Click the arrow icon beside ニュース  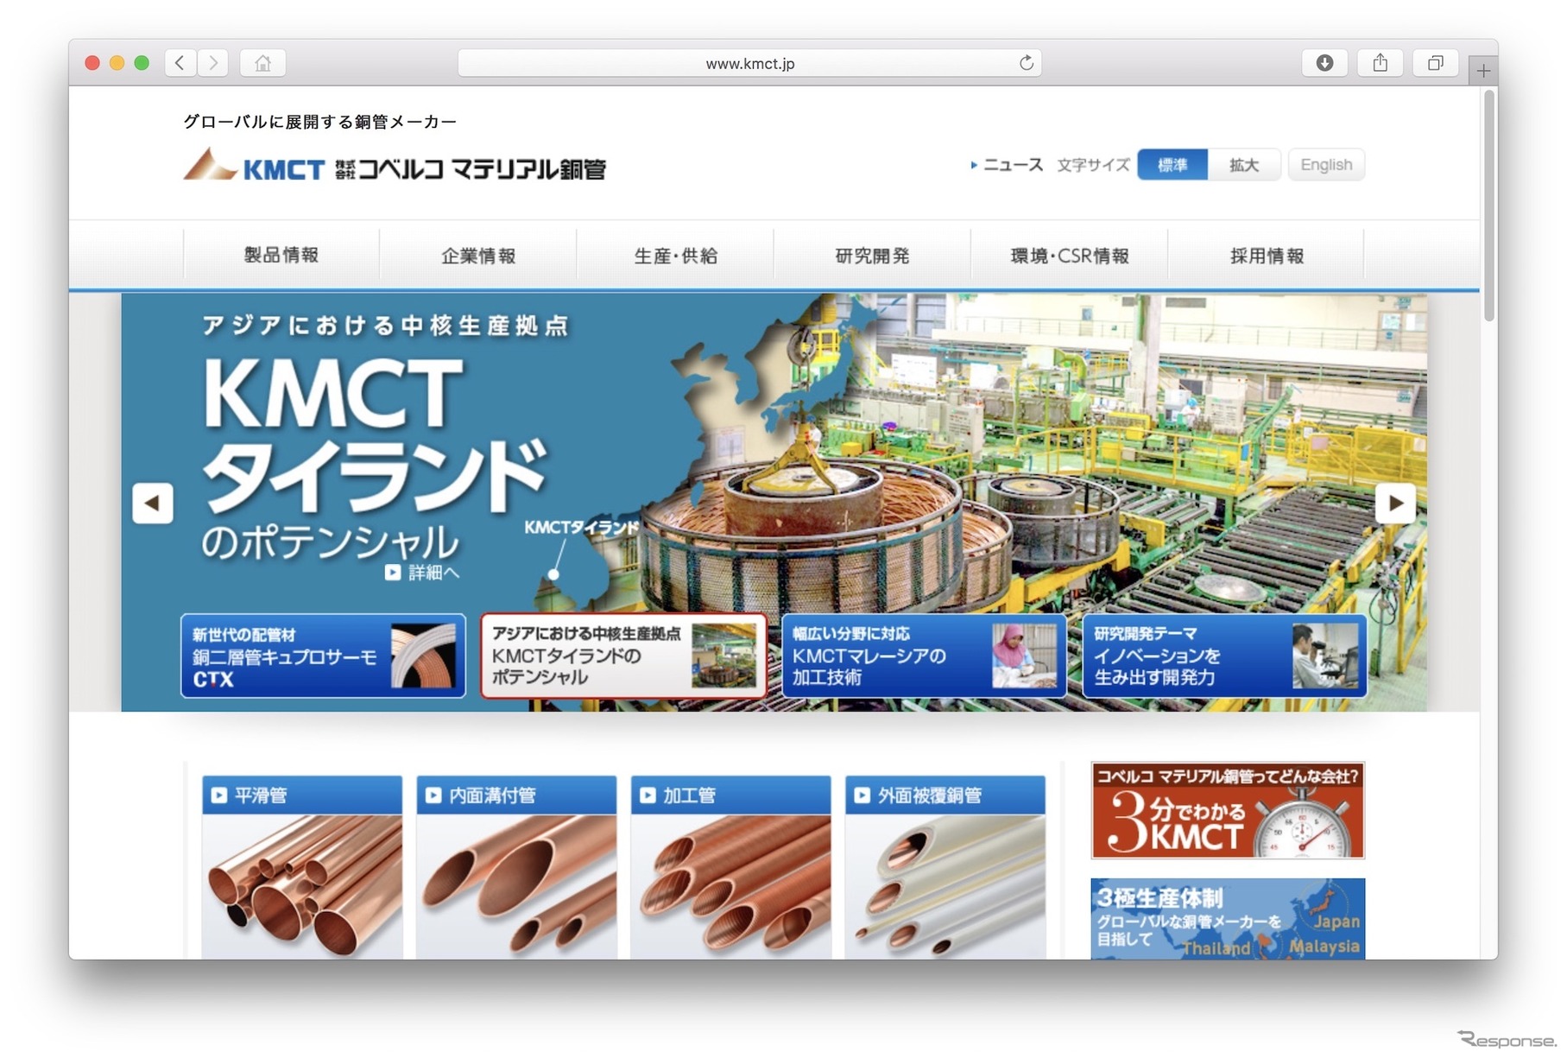coord(975,165)
